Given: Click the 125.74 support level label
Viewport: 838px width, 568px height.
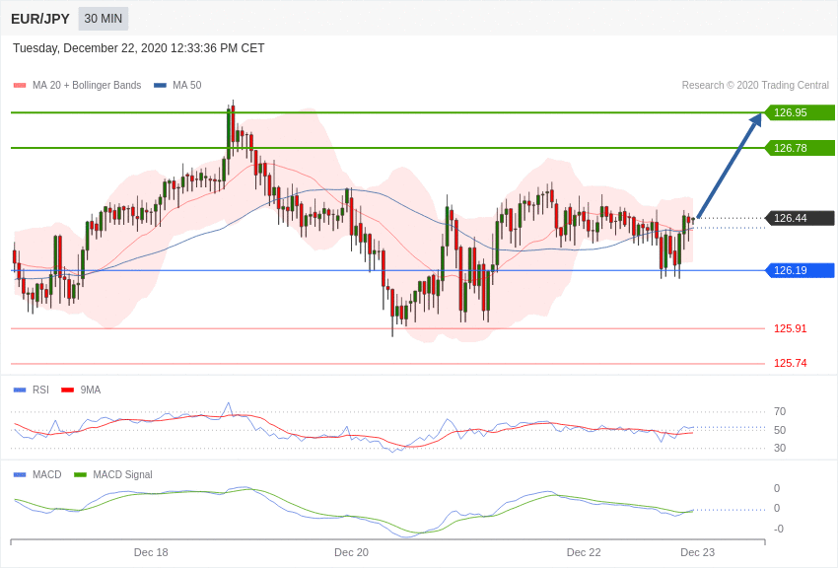Looking at the screenshot, I should [790, 363].
